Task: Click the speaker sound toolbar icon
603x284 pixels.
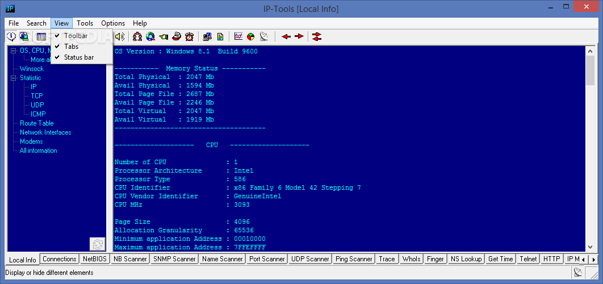Action: (120, 36)
